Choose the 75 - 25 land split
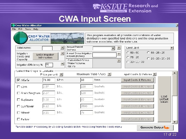 [128, 57]
